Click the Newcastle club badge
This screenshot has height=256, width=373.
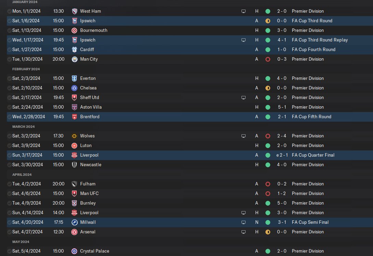(x=74, y=165)
